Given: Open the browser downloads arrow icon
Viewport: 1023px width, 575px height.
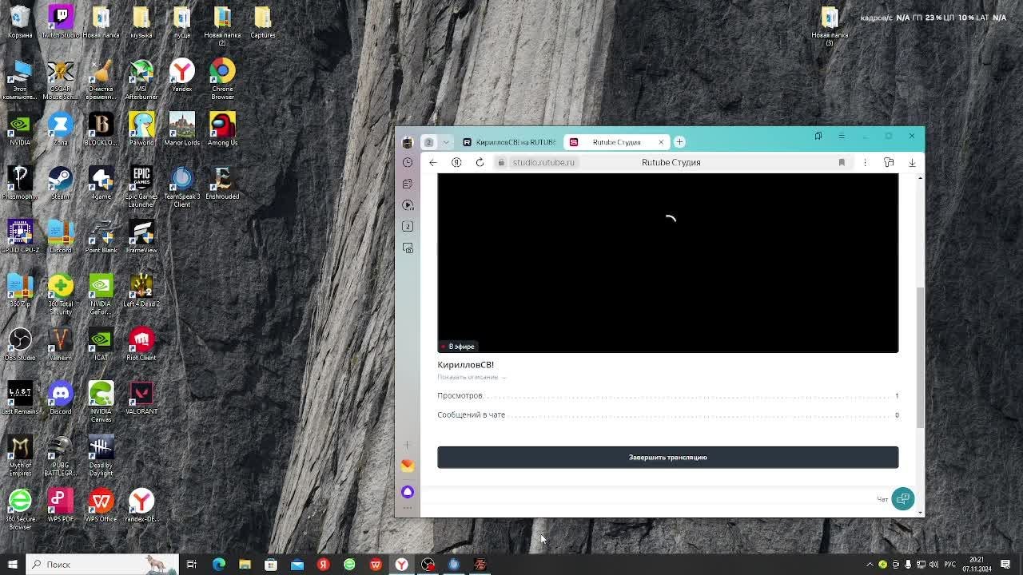Looking at the screenshot, I should click(912, 162).
